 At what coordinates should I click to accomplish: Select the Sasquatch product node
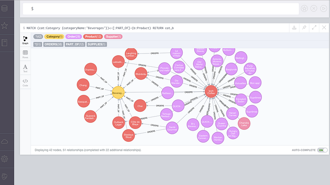tap(84, 101)
